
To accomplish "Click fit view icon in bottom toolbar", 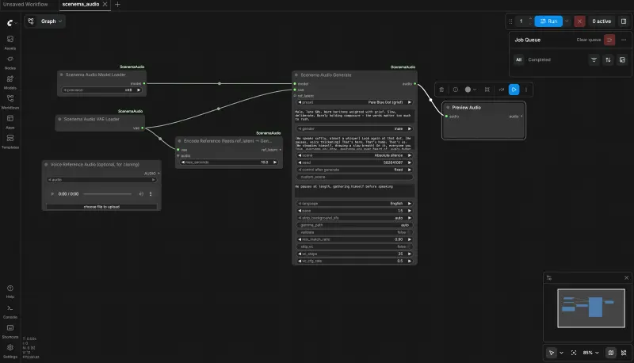I will [x=574, y=353].
